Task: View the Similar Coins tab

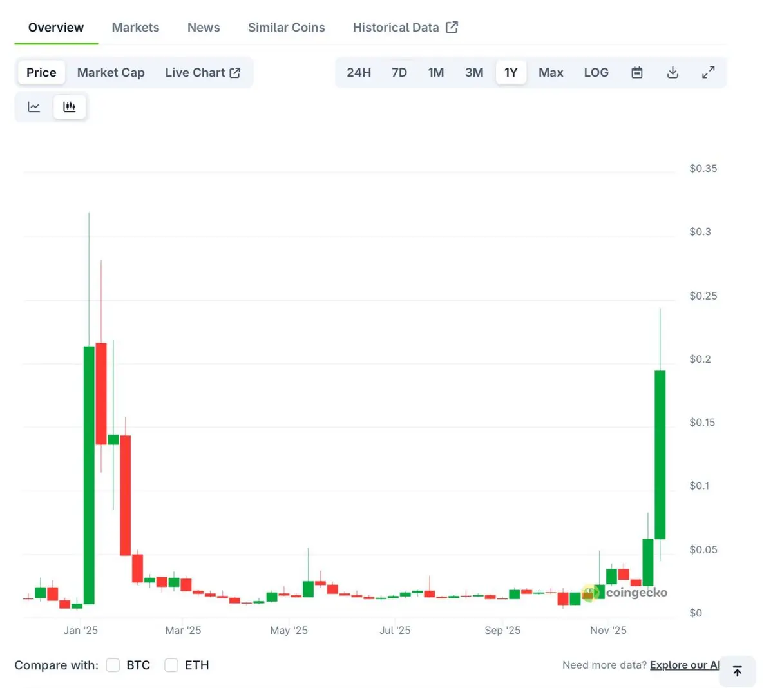Action: pos(287,27)
